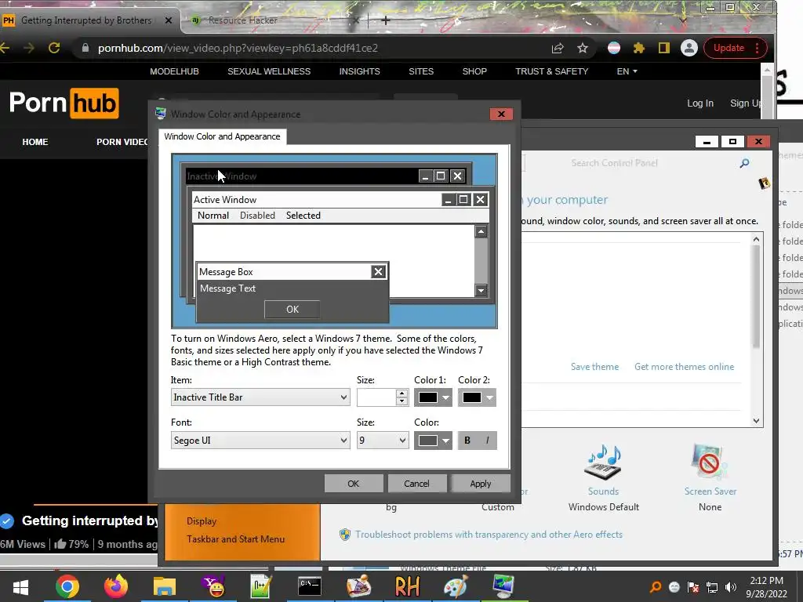803x602 pixels.
Task: Click the themes list scrollbar down arrow
Action: pos(757,421)
